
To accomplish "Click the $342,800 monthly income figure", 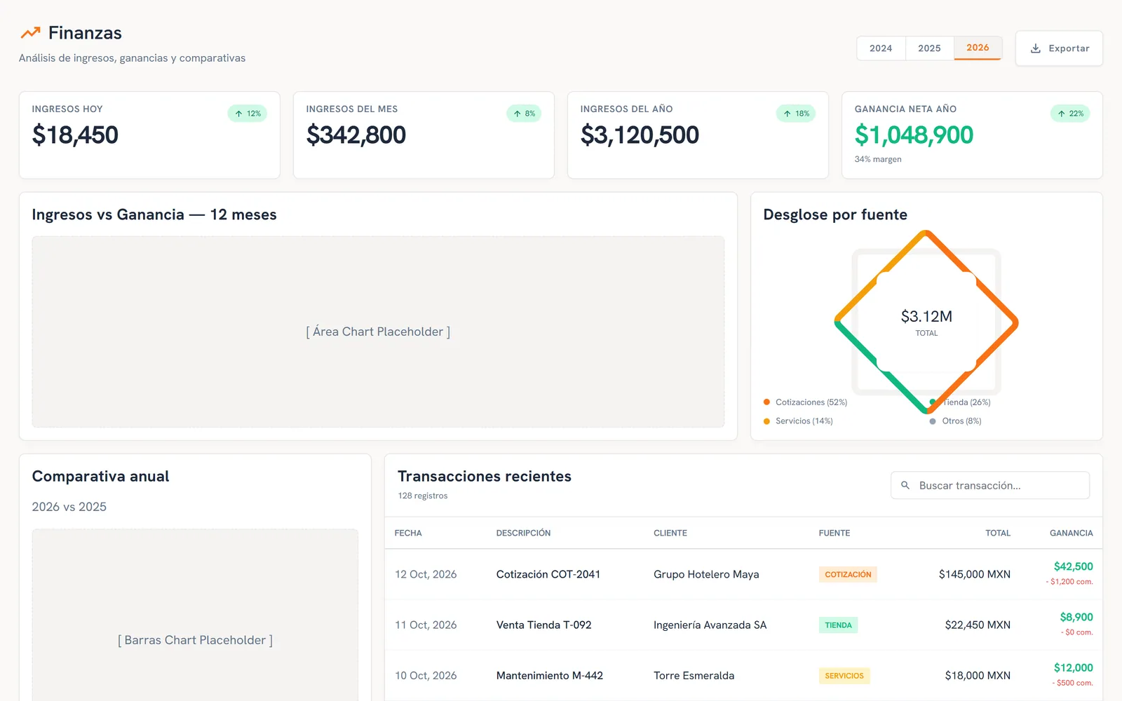I will click(356, 135).
